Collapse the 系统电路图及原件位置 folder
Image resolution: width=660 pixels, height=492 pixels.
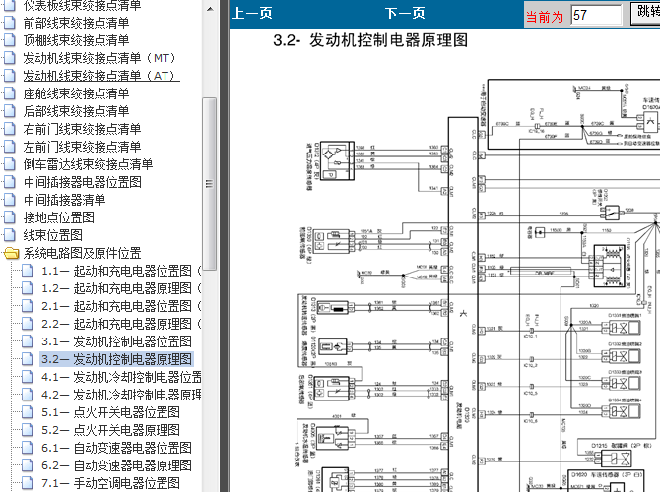click(x=82, y=253)
